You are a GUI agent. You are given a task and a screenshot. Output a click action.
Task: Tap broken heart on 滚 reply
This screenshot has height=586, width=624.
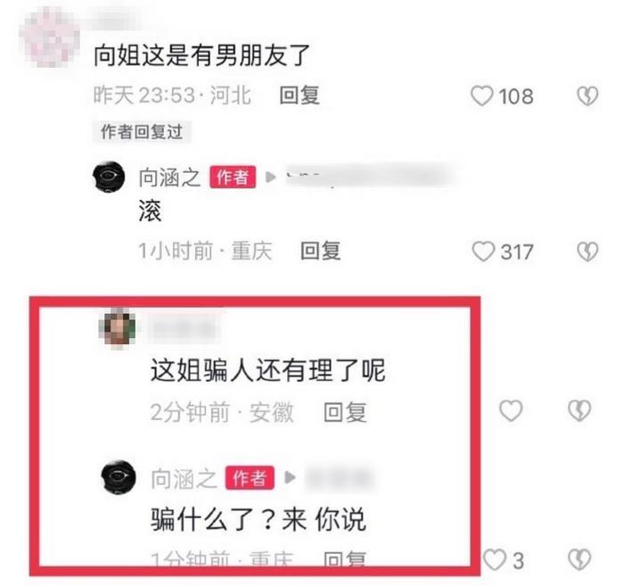[587, 252]
